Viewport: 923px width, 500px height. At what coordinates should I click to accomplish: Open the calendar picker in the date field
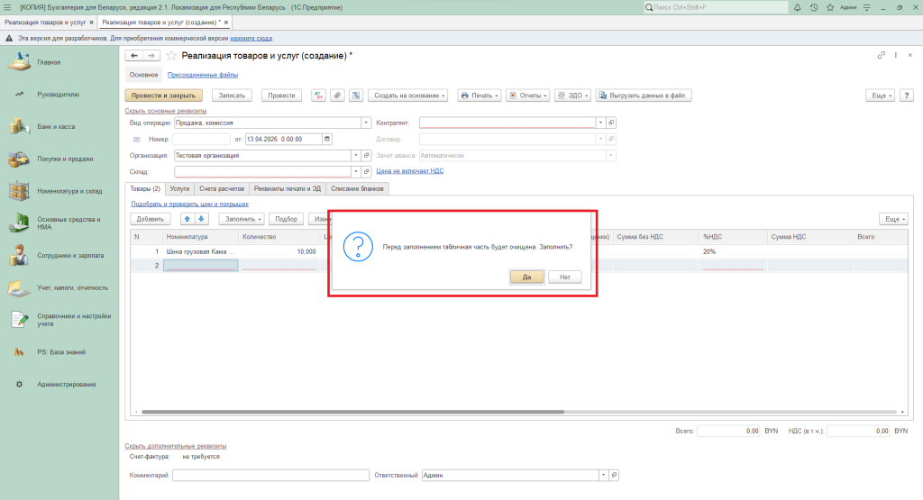pos(327,139)
